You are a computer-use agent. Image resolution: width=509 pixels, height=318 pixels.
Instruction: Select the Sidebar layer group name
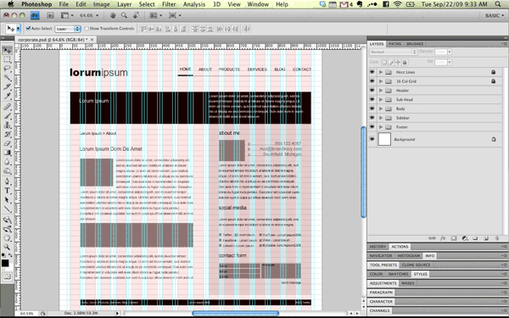(x=402, y=118)
